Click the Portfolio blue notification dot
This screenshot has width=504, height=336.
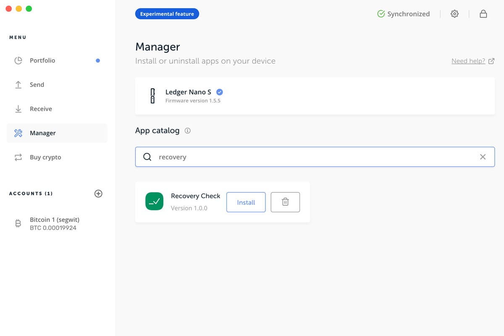click(x=98, y=60)
